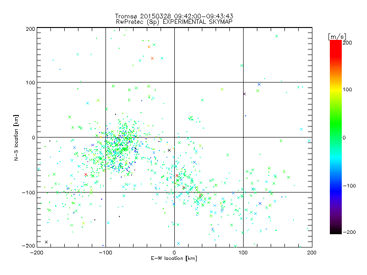Viewport: 367px width, 275px height.
Task: Click the '[m/s]' colorbar unit label
Action: point(337,37)
